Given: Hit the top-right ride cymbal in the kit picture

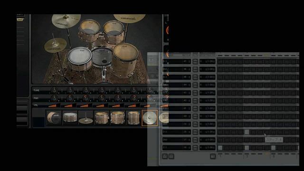Looking at the screenshot, I should click(130, 18).
